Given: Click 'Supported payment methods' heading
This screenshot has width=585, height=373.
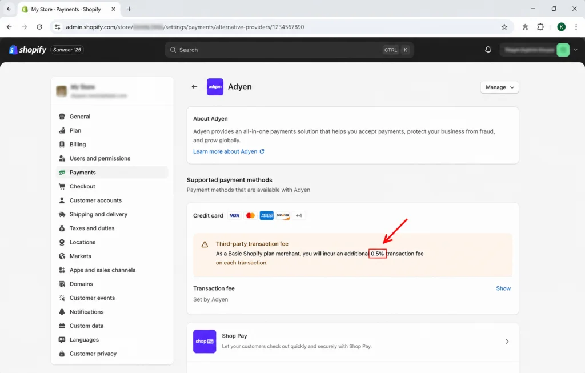Looking at the screenshot, I should [x=230, y=180].
